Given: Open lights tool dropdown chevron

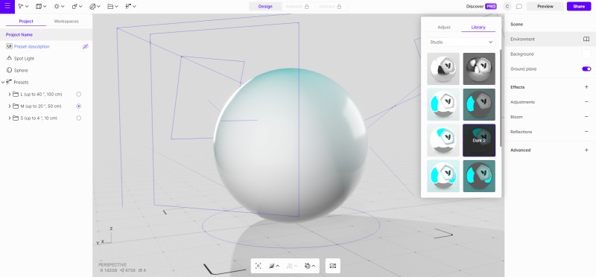Looking at the screenshot, I should point(63,7).
